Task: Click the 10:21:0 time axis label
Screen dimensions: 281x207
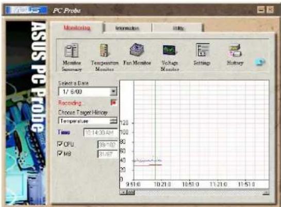Action: (162, 184)
